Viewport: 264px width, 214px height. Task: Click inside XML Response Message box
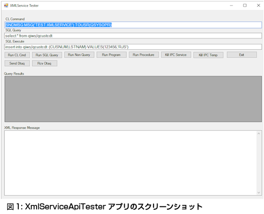pos(131,163)
